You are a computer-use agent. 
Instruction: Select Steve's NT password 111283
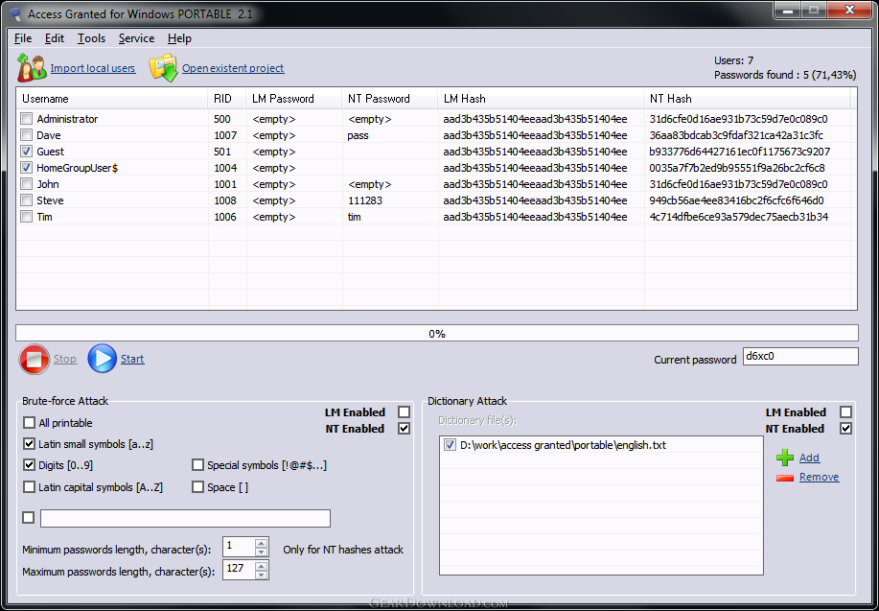pos(365,200)
